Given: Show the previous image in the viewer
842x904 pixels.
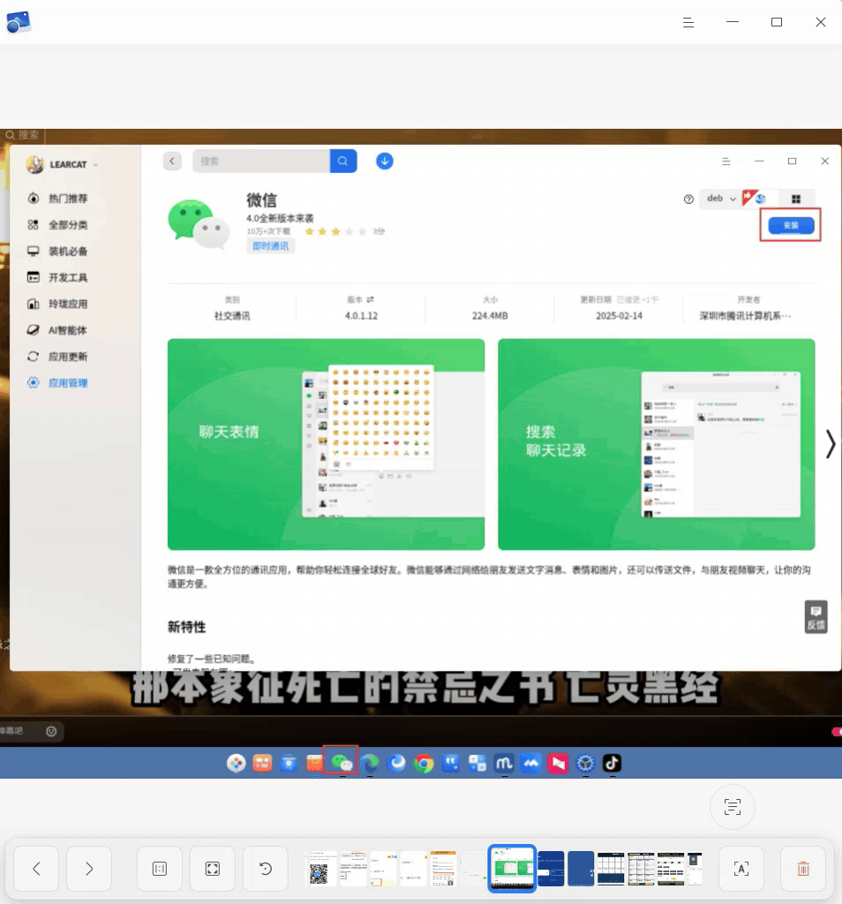Looking at the screenshot, I should [x=36, y=869].
